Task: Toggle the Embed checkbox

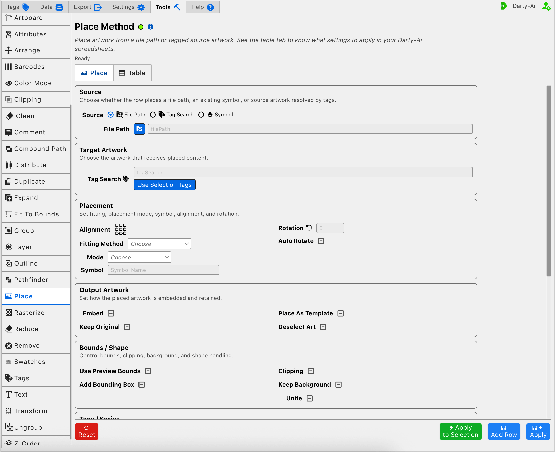Action: pos(111,313)
